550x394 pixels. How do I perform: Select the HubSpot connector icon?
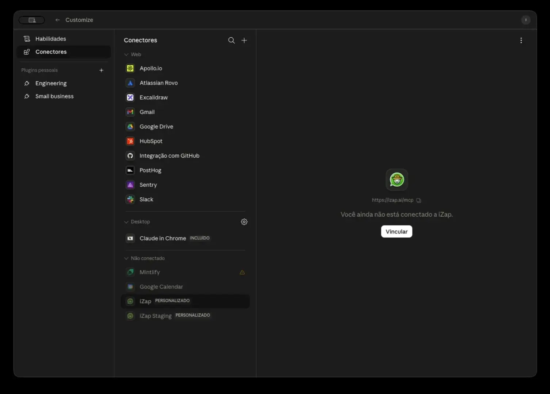click(x=130, y=141)
